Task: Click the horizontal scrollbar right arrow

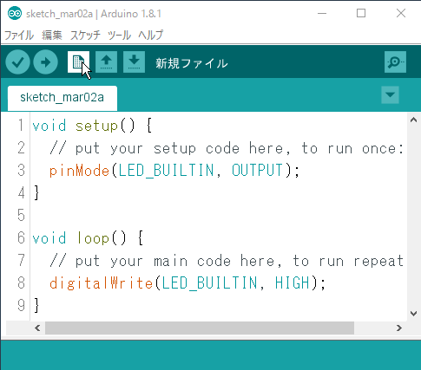Action: [399, 328]
